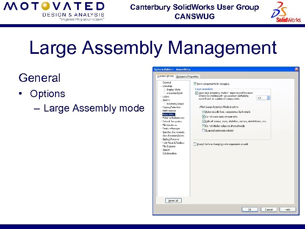
Task: Click OK to confirm options
Action: (250, 209)
